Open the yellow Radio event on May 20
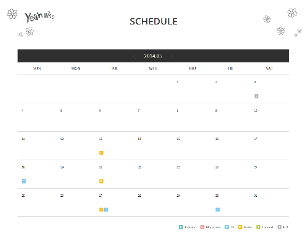Screen dimensions: 306x236 102,181
